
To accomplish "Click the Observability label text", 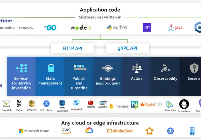I will point(166,78).
